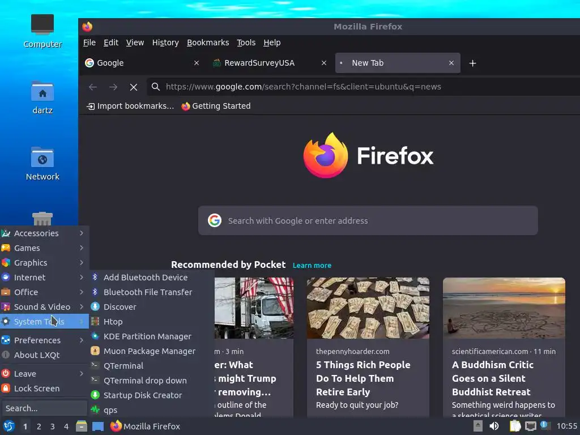Open the Edit menu in Firefox
The width and height of the screenshot is (580, 435).
pos(110,42)
